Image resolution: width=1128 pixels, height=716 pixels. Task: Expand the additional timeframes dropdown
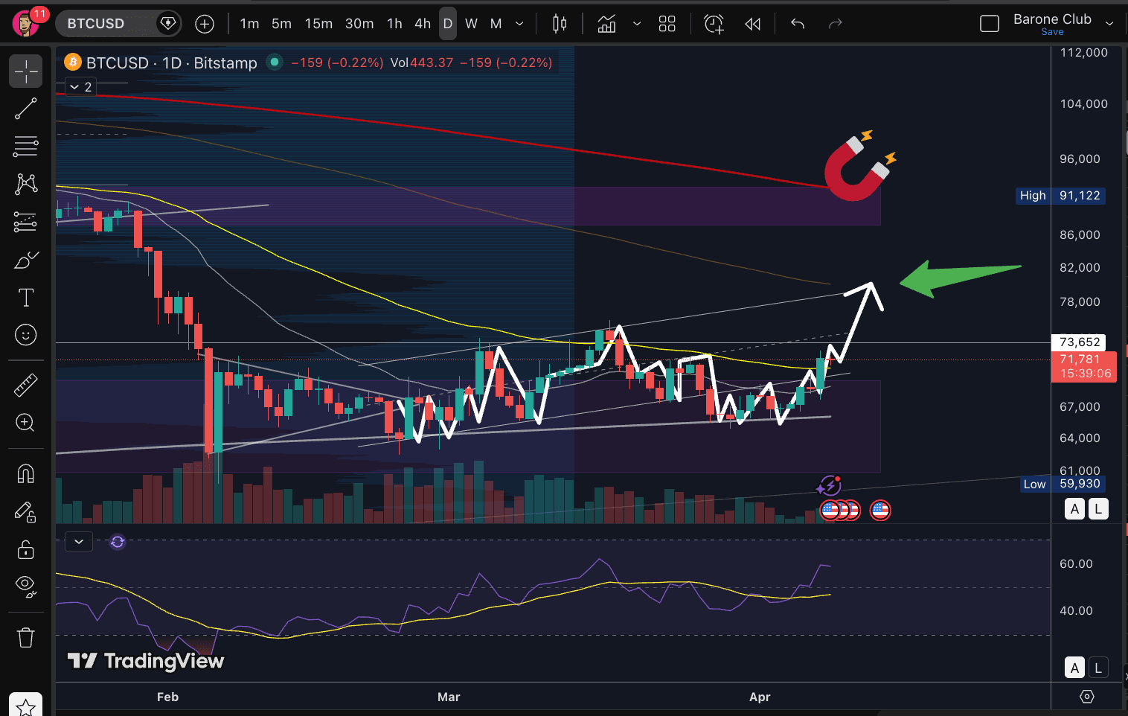click(x=519, y=23)
